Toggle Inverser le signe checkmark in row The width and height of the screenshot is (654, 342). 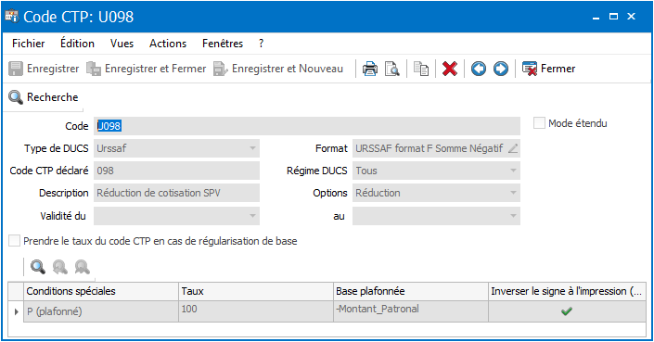click(x=567, y=311)
